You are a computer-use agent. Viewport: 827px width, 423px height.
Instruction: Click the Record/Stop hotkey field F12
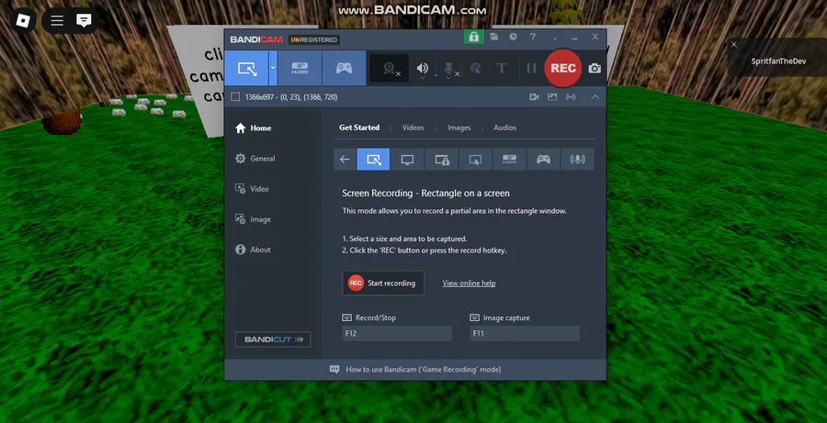coord(397,333)
